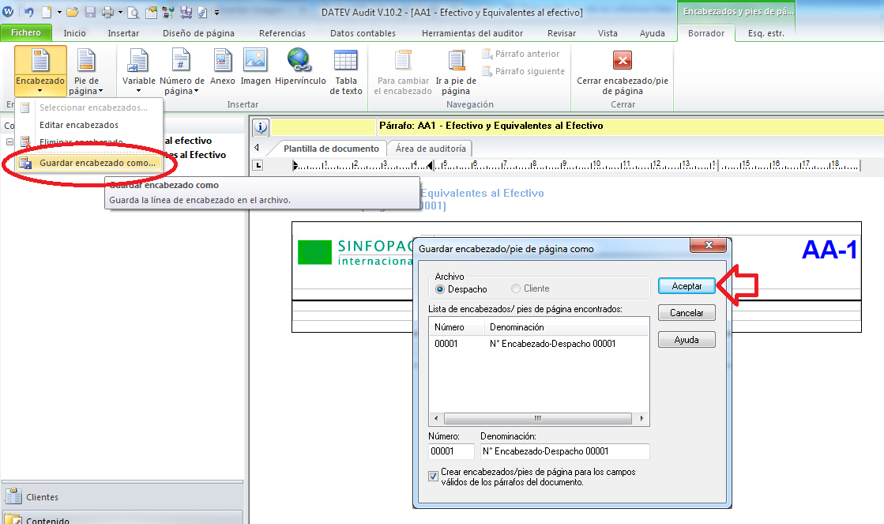Click the printer icon
Screen dimensions: 884x524
coord(107,12)
